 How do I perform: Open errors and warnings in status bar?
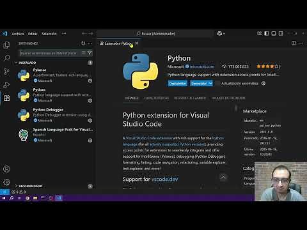pyautogui.click(x=19, y=192)
